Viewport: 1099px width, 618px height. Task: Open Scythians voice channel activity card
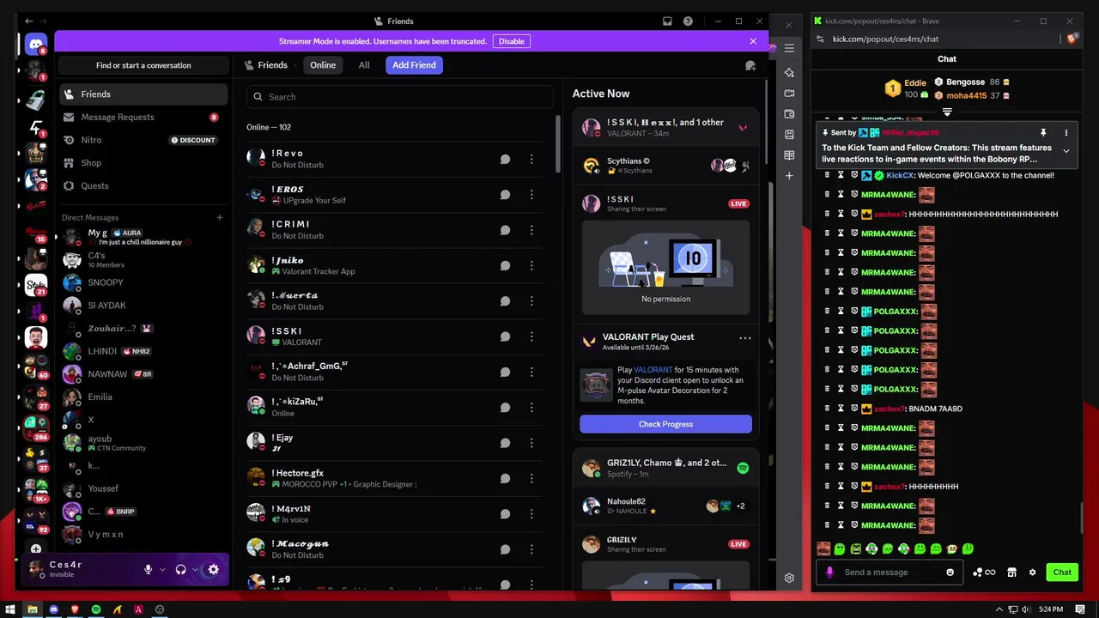665,166
